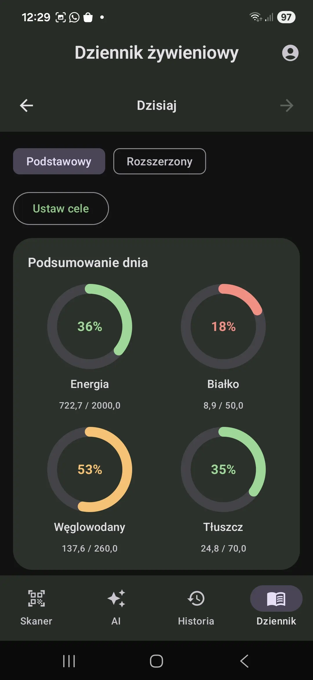Tap the Tłuszcz 35% progress ring
Image resolution: width=313 pixels, height=680 pixels.
tap(223, 469)
